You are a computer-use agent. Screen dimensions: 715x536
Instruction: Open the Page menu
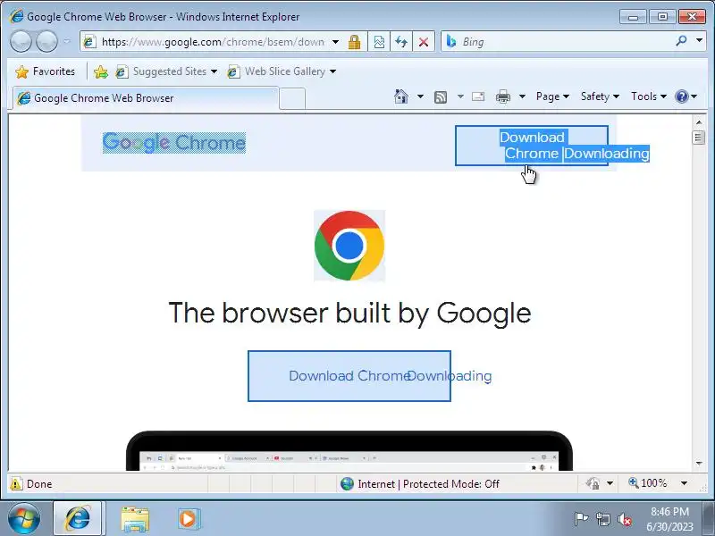click(x=552, y=96)
